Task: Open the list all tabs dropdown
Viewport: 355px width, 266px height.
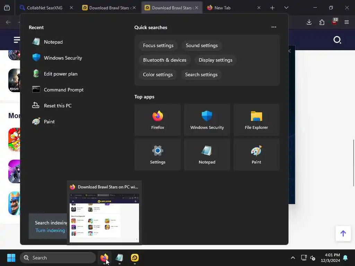Action: (x=286, y=8)
